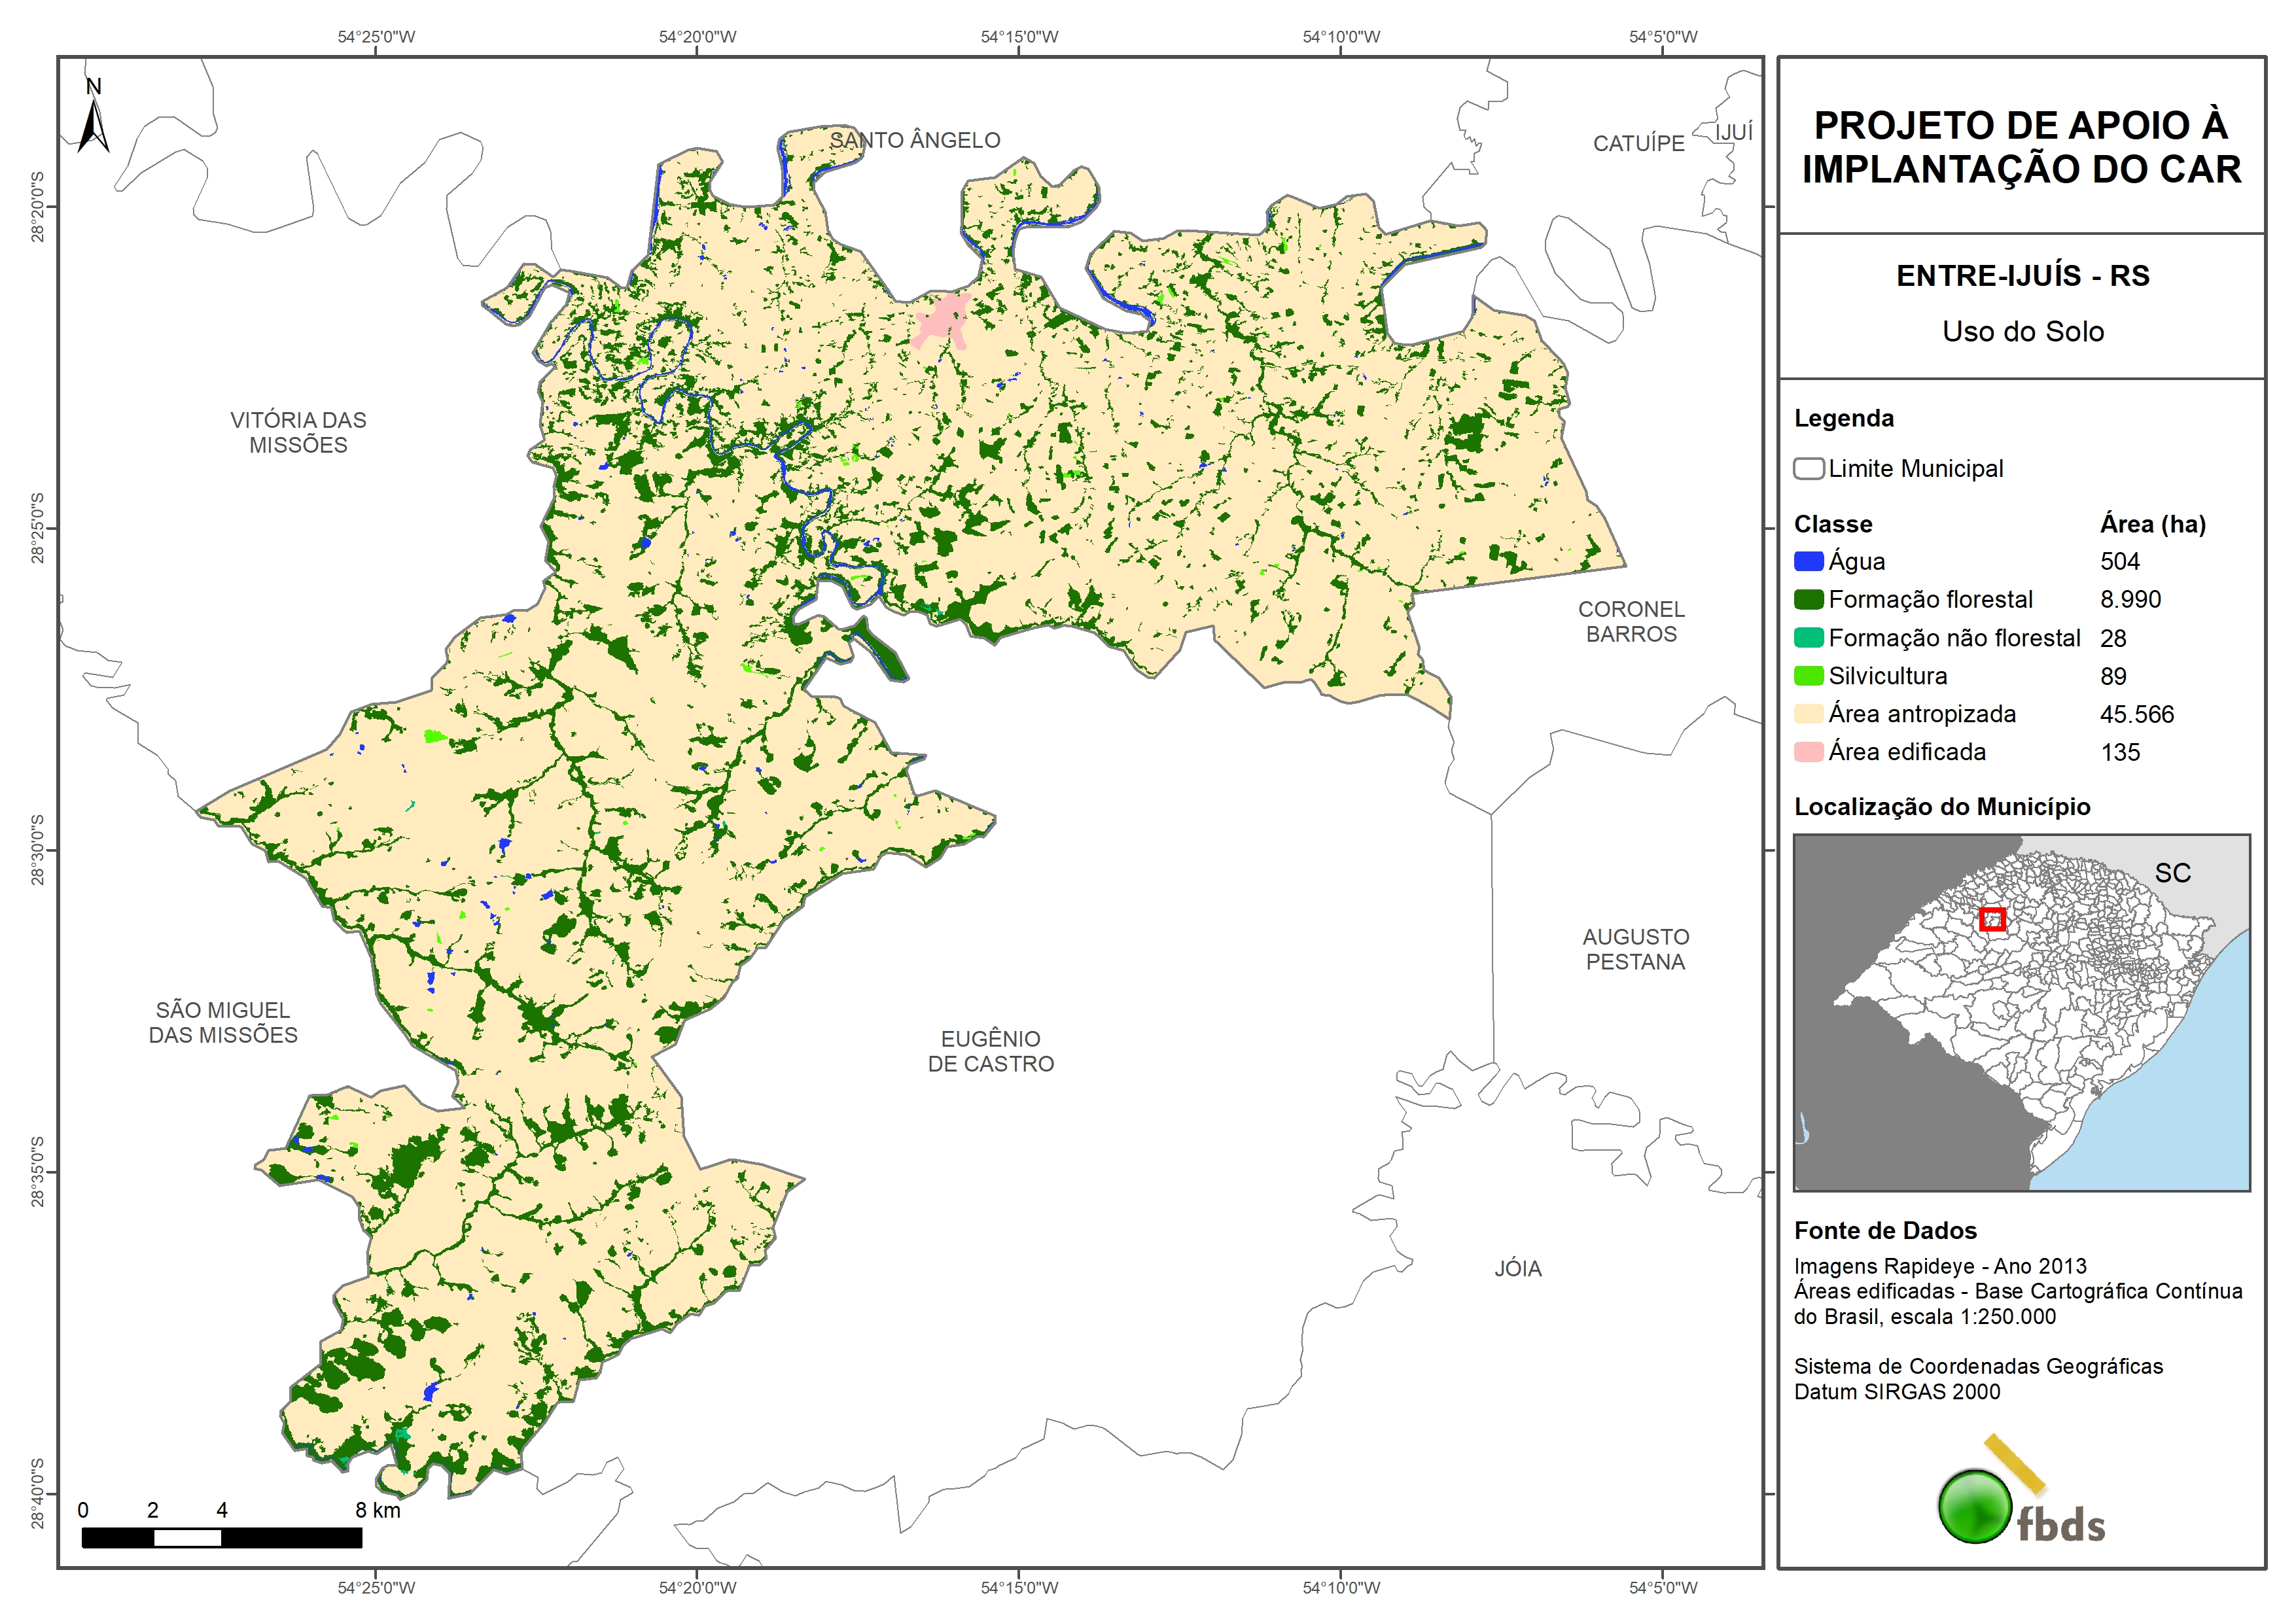Click the SANTO ÂNGELO map label
The width and height of the screenshot is (2296, 1623).
click(x=914, y=140)
